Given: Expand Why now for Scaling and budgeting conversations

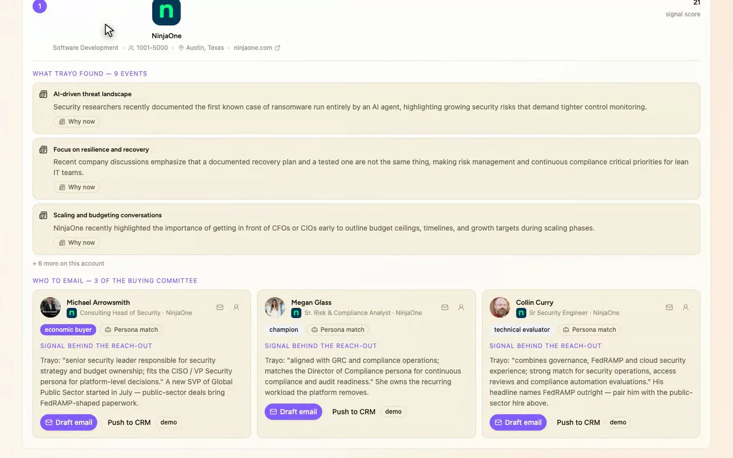Looking at the screenshot, I should (77, 243).
